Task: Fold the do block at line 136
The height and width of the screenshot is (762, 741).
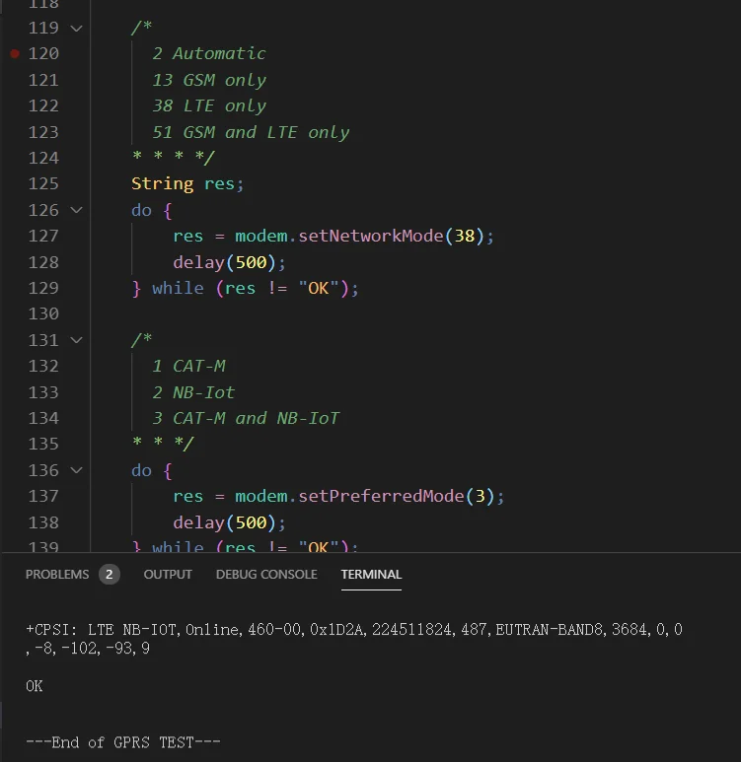Action: [x=77, y=471]
